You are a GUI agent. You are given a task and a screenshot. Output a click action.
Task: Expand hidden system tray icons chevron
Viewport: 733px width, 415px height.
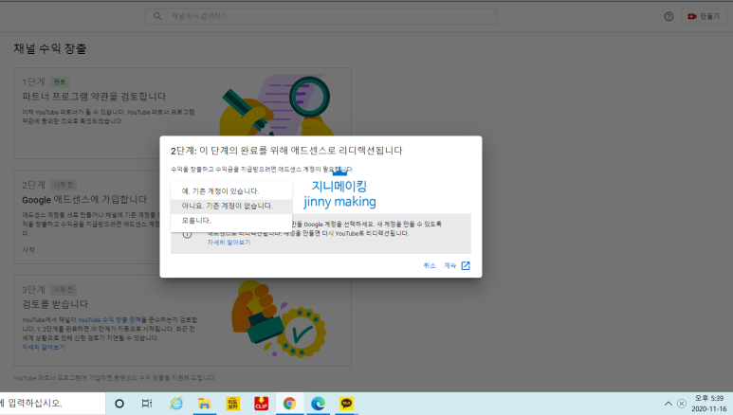[x=669, y=404]
